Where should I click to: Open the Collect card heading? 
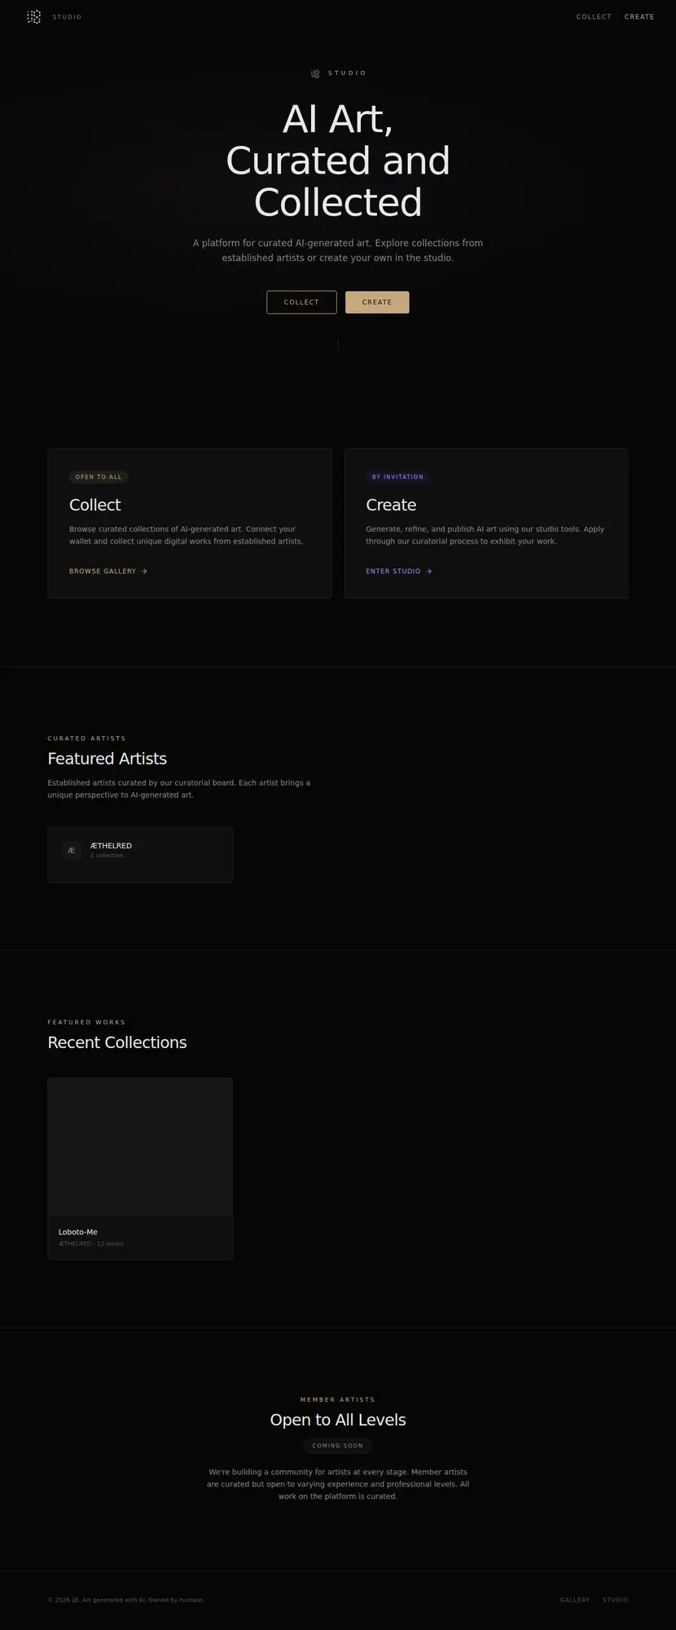(95, 505)
